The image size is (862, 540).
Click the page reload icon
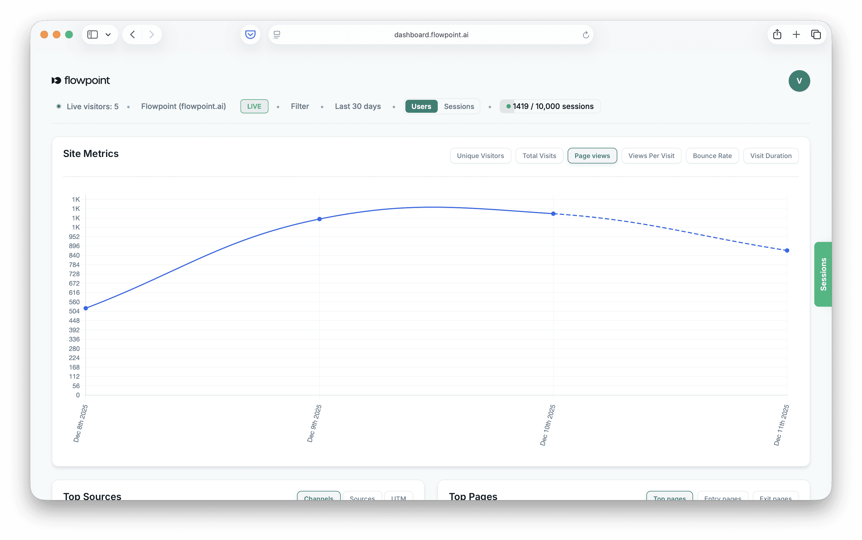point(585,35)
